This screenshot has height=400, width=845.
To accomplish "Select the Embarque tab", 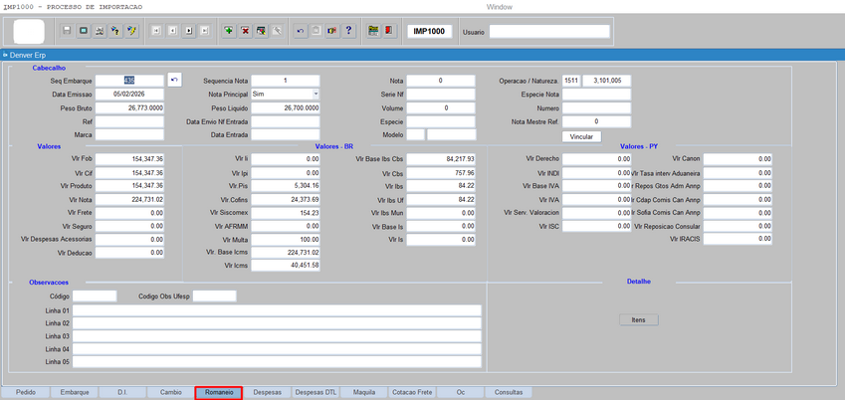I will click(75, 392).
